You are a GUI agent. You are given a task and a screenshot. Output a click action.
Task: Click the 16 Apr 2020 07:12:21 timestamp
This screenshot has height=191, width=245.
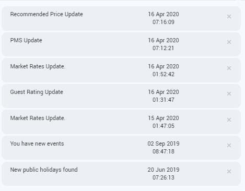pyautogui.click(x=164, y=44)
